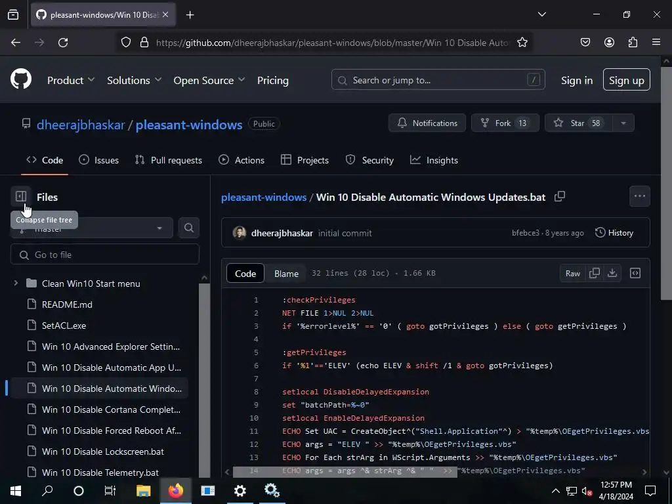672x504 pixels.
Task: Focus the Search or jump to field
Action: tap(438, 79)
